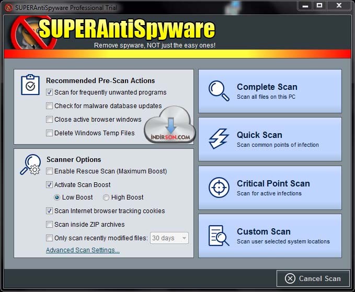Open the 30 days dropdown

pos(169,238)
